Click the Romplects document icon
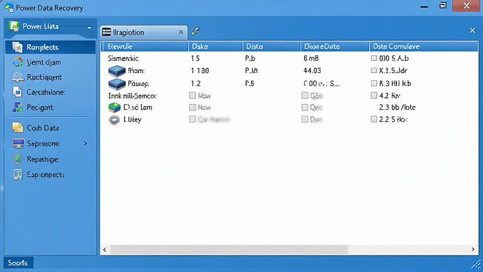Viewport: 483px width, 272px height. (x=17, y=47)
